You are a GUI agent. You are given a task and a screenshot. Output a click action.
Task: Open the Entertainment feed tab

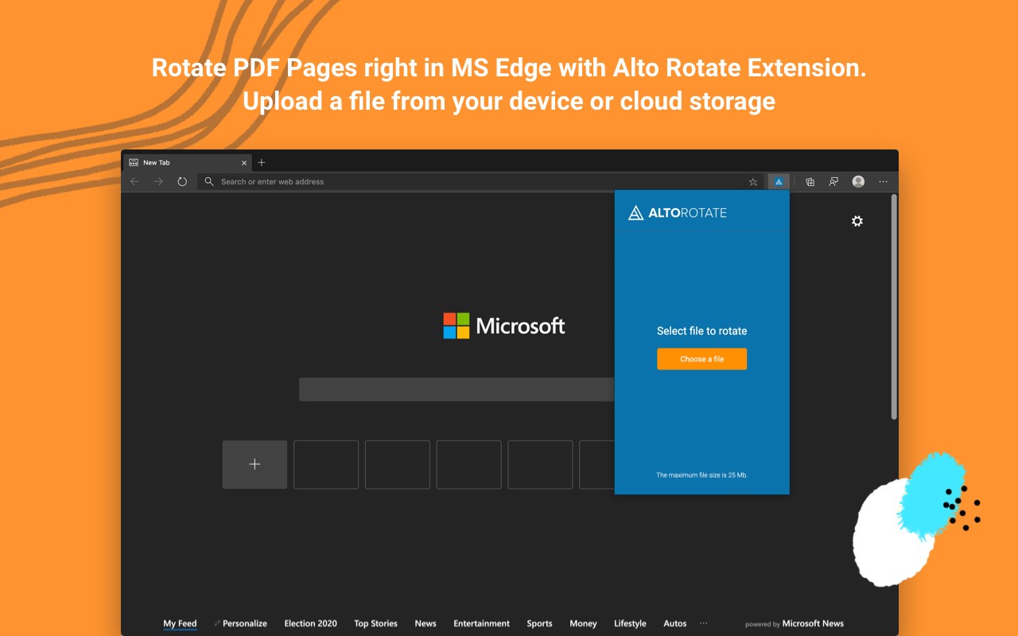point(481,623)
